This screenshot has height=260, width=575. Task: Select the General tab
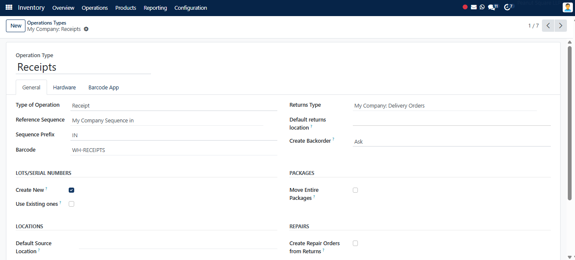click(31, 88)
